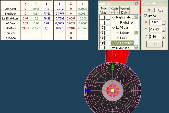Select LGear in the object tree

coord(125,33)
